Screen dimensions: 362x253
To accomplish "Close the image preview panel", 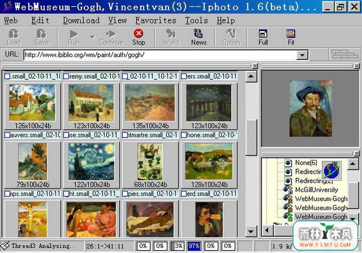I will click(x=356, y=66).
